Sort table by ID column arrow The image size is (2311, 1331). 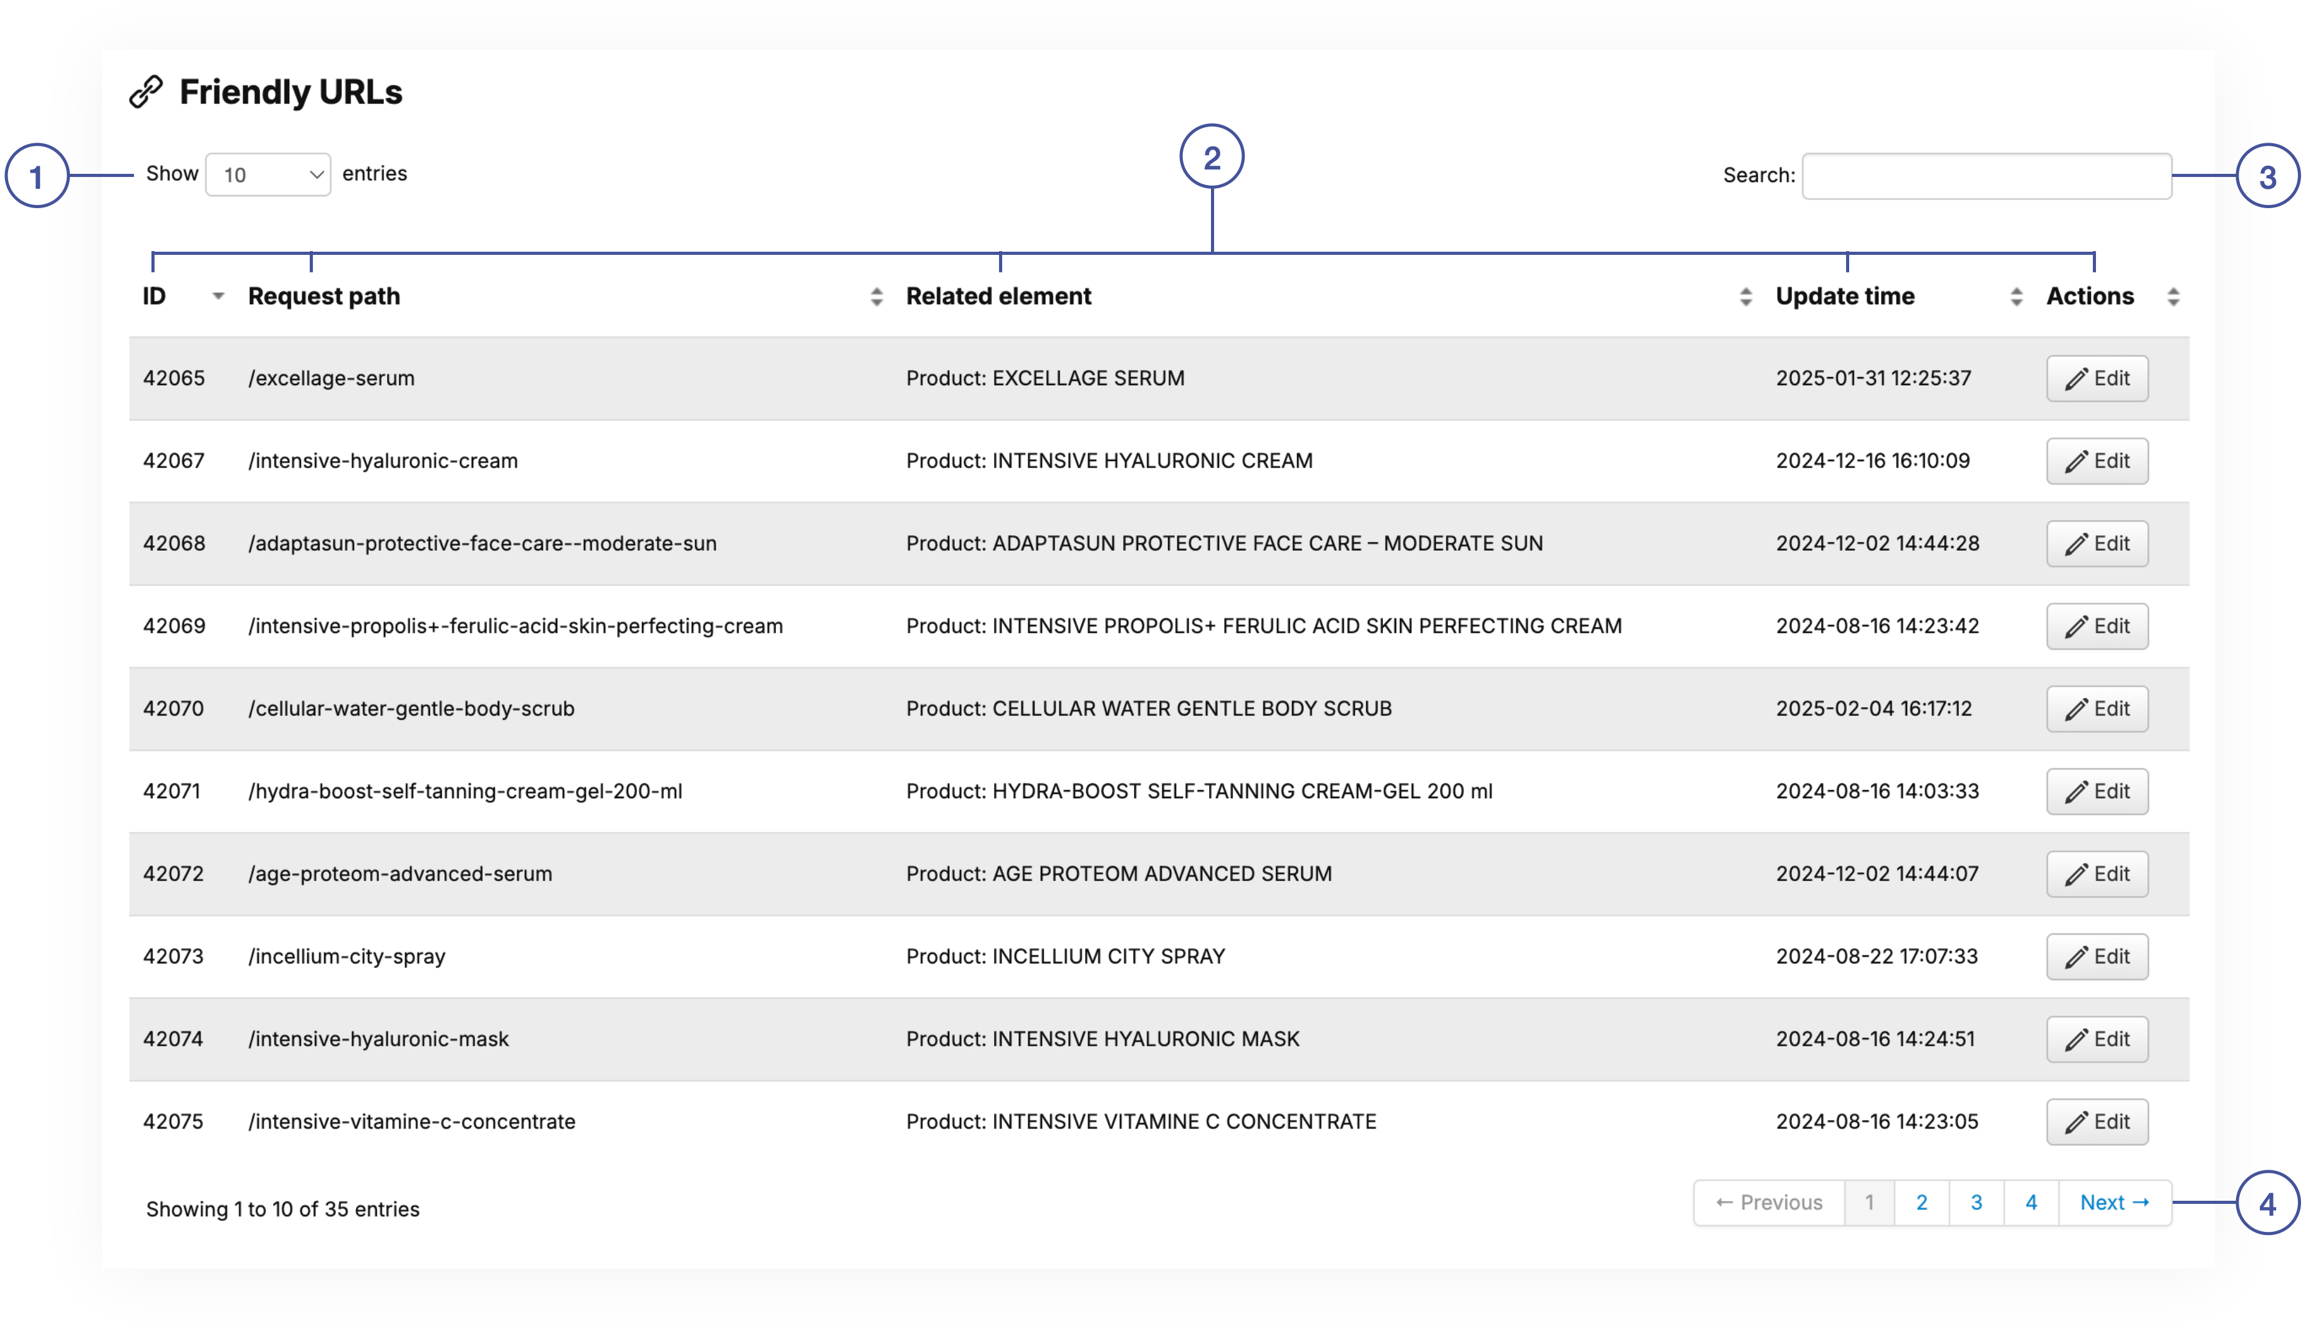[x=218, y=296]
